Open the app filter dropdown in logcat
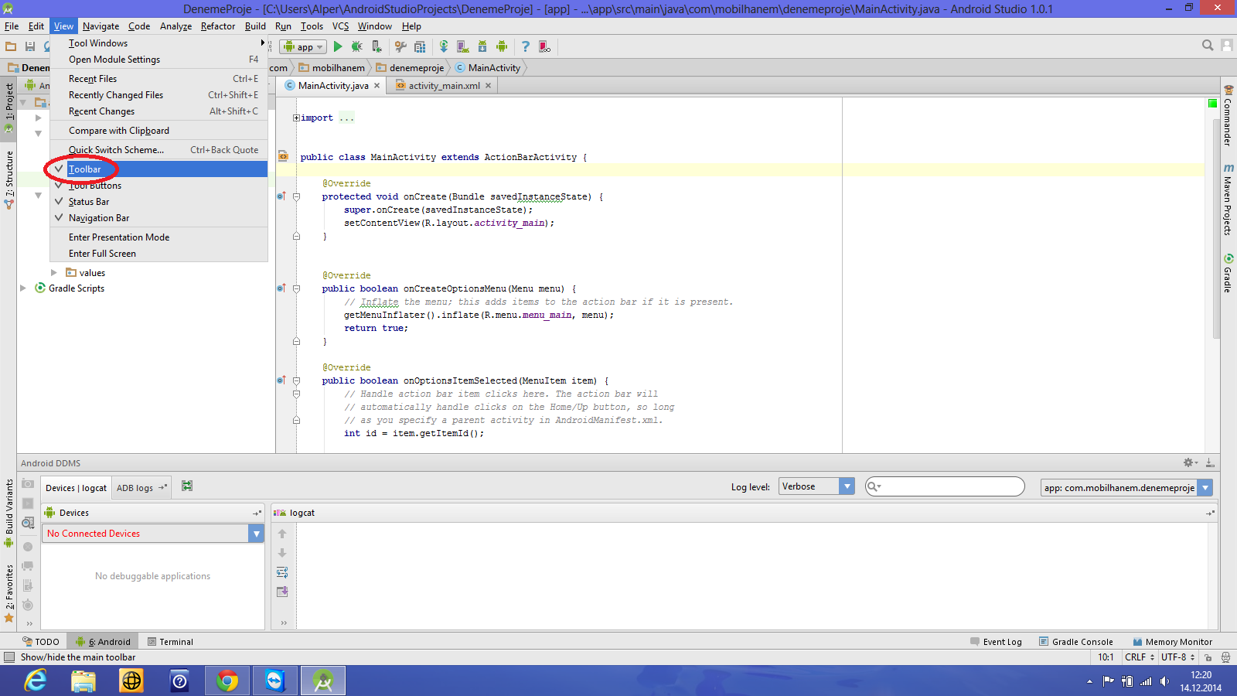Screen dimensions: 1237x696 click(x=1126, y=487)
